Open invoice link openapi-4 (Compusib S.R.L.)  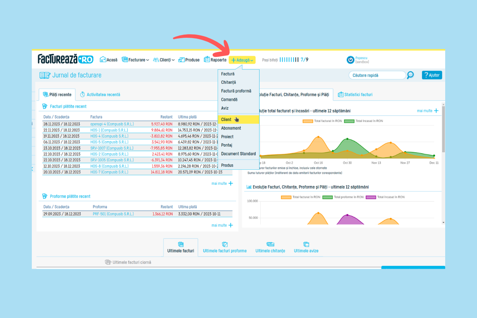[112, 124]
